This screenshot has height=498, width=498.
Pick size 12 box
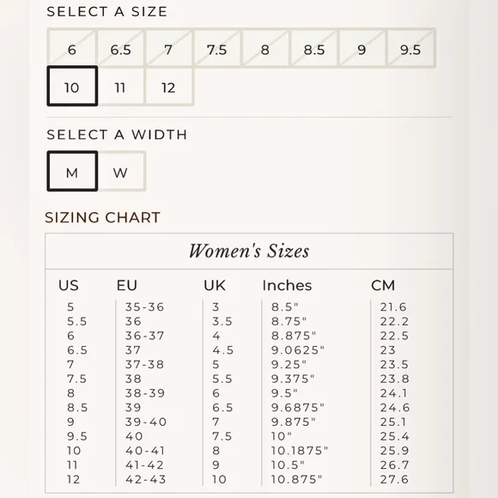coord(168,86)
